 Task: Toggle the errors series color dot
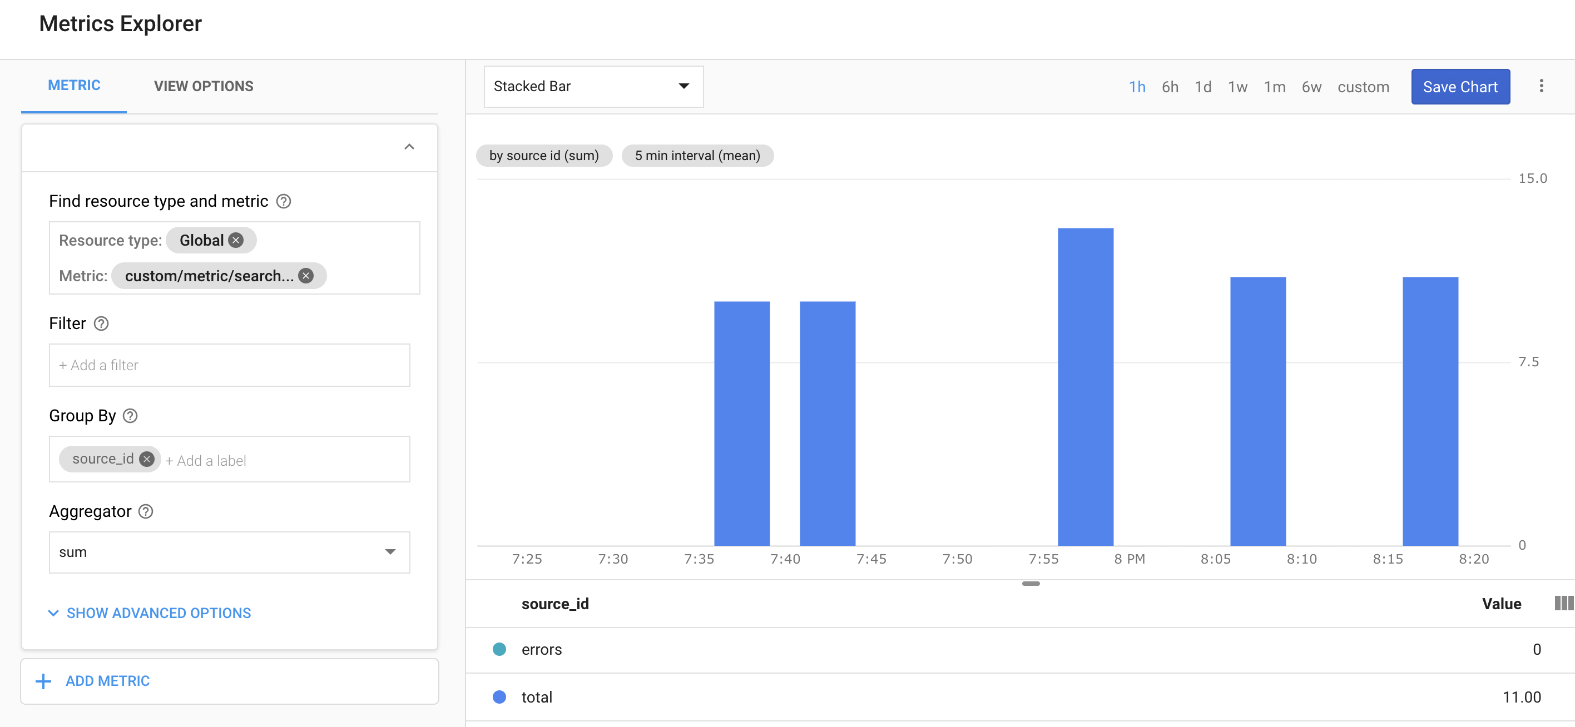[499, 649]
